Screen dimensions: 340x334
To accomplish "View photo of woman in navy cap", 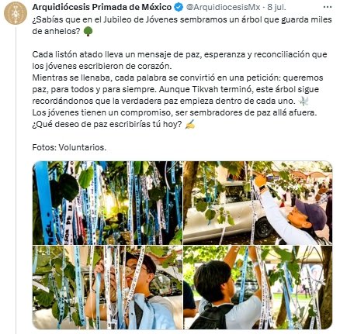I will (258, 203).
